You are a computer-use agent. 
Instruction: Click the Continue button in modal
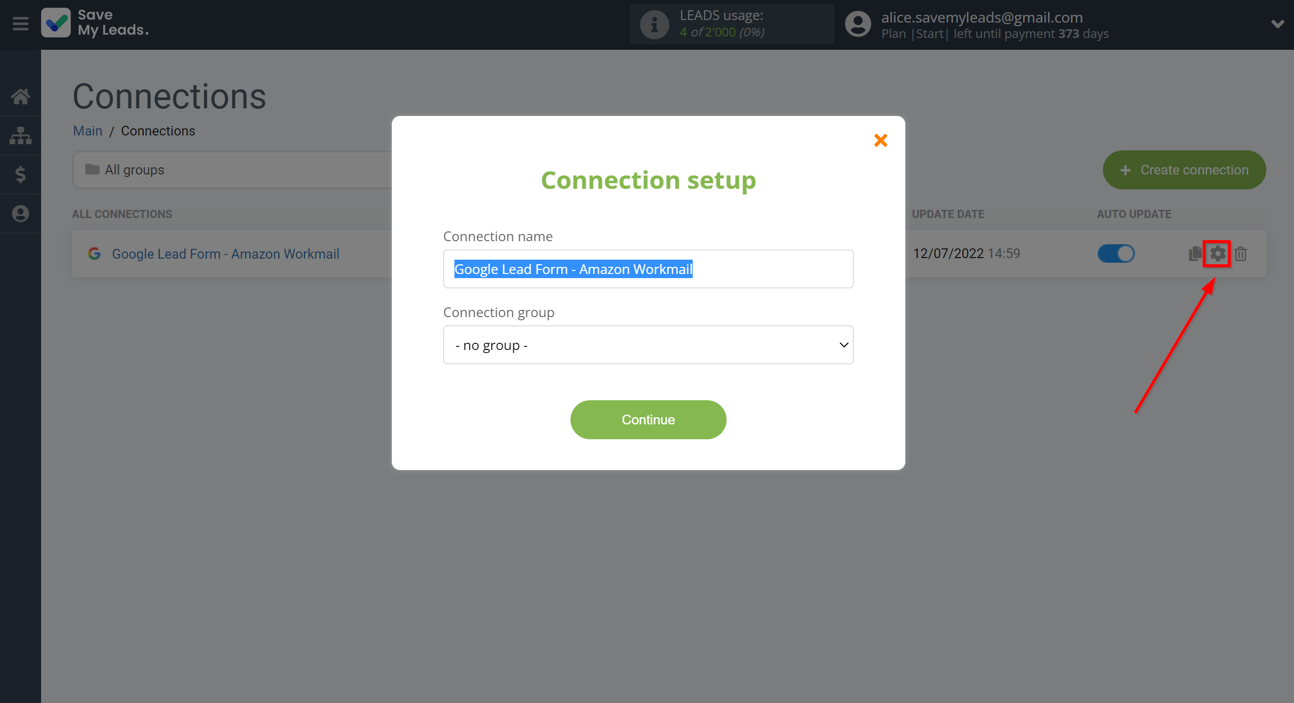pyautogui.click(x=648, y=420)
